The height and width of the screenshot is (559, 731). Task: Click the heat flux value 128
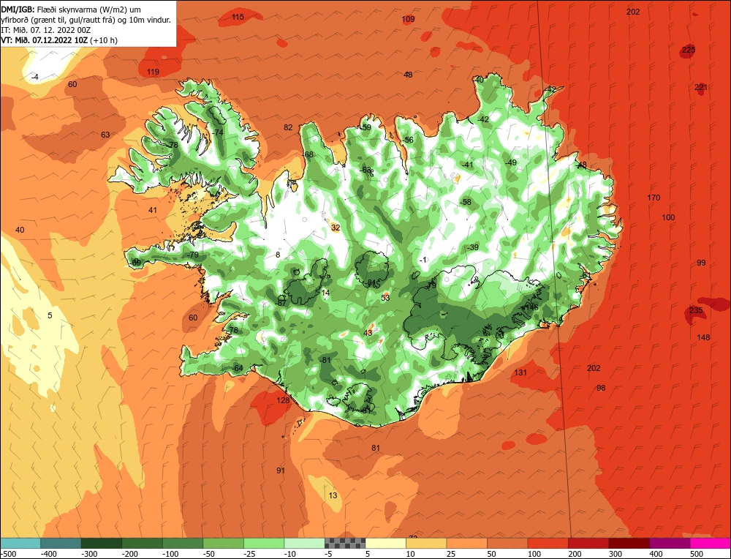tap(283, 400)
